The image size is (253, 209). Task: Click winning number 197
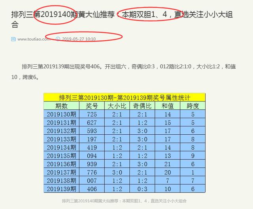[92, 139]
